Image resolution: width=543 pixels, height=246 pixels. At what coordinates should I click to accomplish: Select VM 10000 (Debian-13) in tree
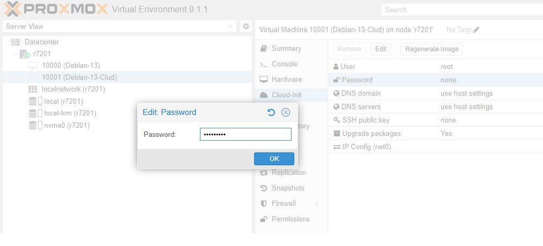point(71,65)
